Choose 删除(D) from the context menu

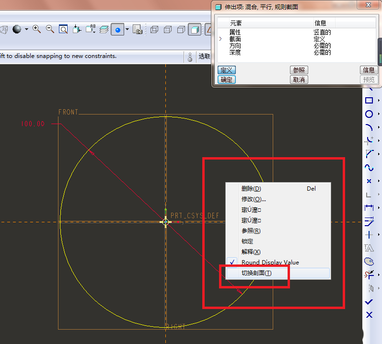tap(251, 189)
